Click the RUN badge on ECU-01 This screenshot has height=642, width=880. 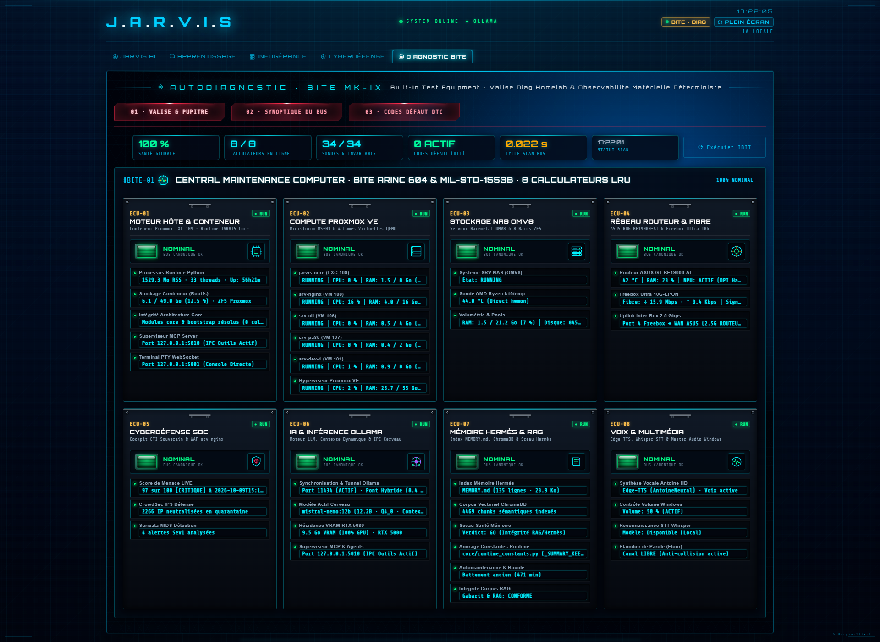(261, 214)
